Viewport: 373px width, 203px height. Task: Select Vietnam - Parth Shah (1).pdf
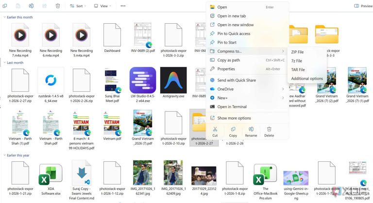(x=20, y=128)
